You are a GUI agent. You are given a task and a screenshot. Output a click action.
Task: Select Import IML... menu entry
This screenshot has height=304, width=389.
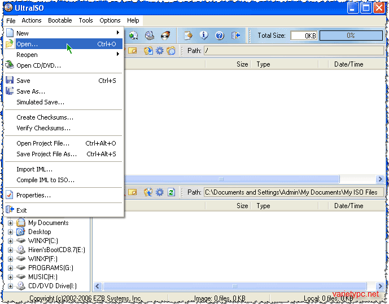pos(64,169)
